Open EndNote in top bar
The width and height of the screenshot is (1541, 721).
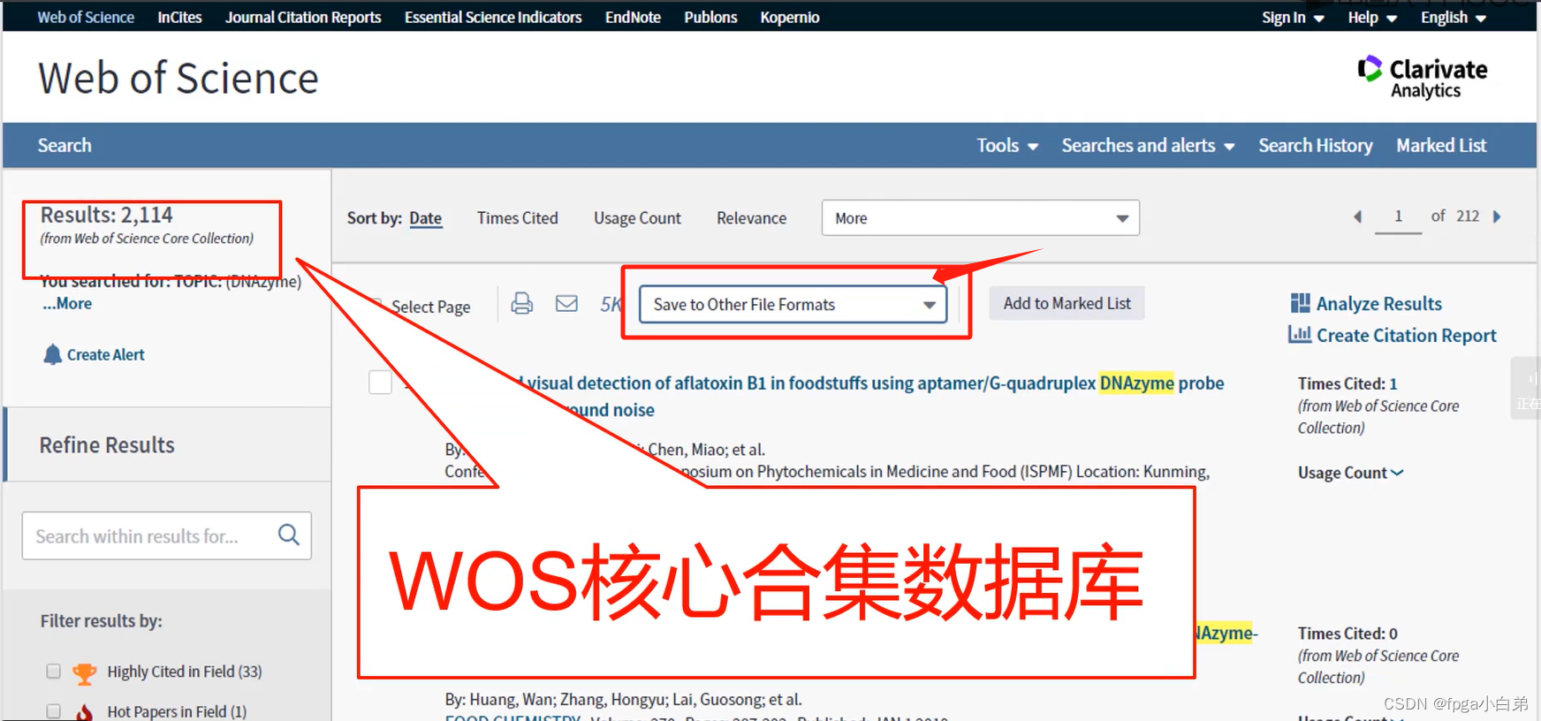tap(633, 18)
